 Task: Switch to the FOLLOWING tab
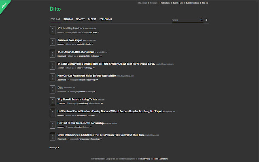point(106,19)
